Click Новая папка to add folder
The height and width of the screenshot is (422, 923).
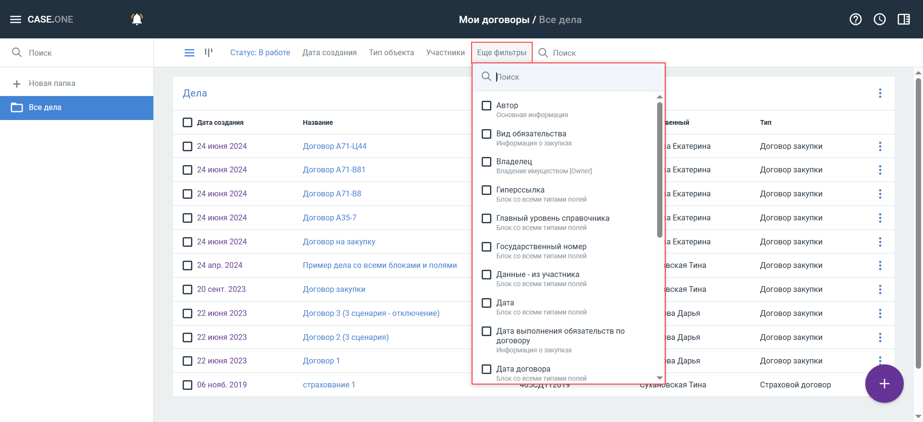pyautogui.click(x=52, y=84)
